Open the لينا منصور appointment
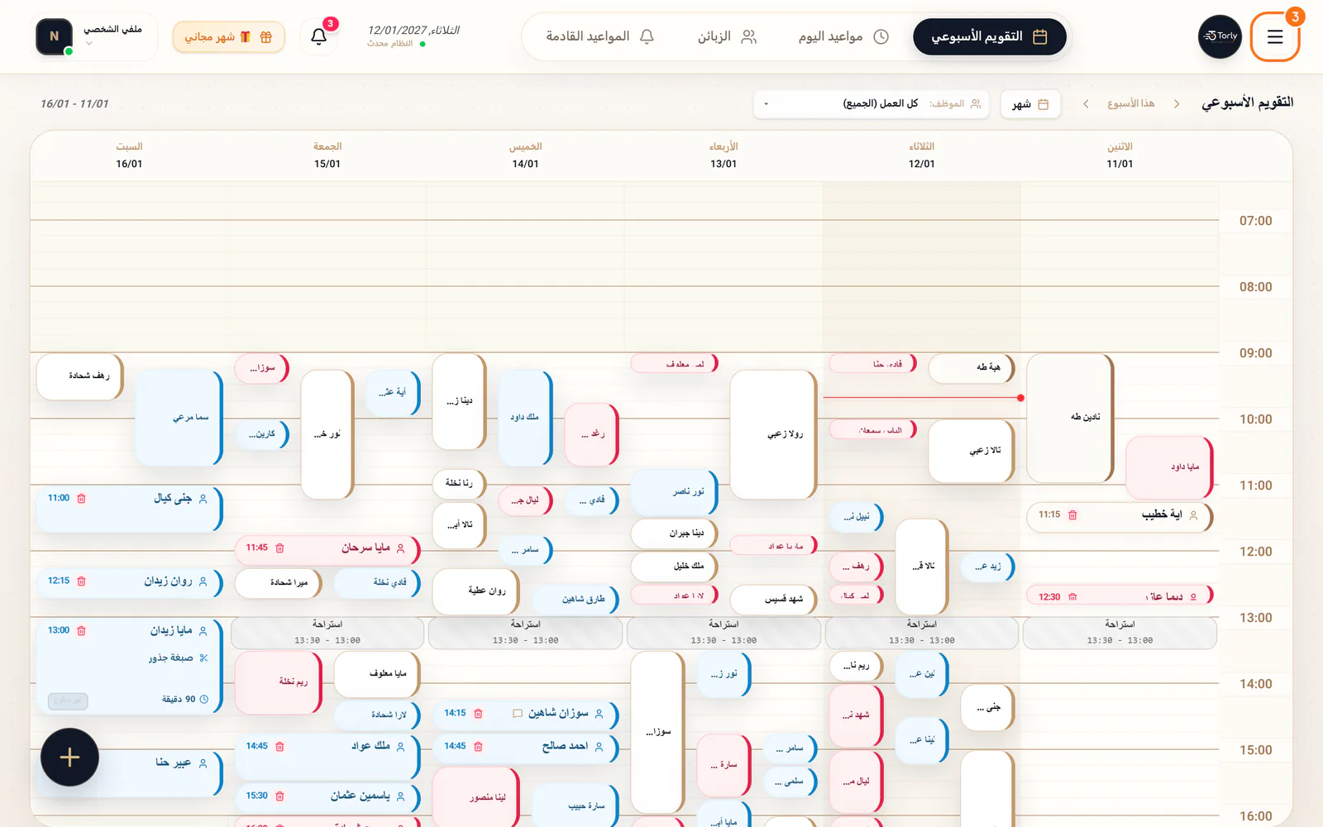Viewport: 1323px width, 827px height. point(475,797)
